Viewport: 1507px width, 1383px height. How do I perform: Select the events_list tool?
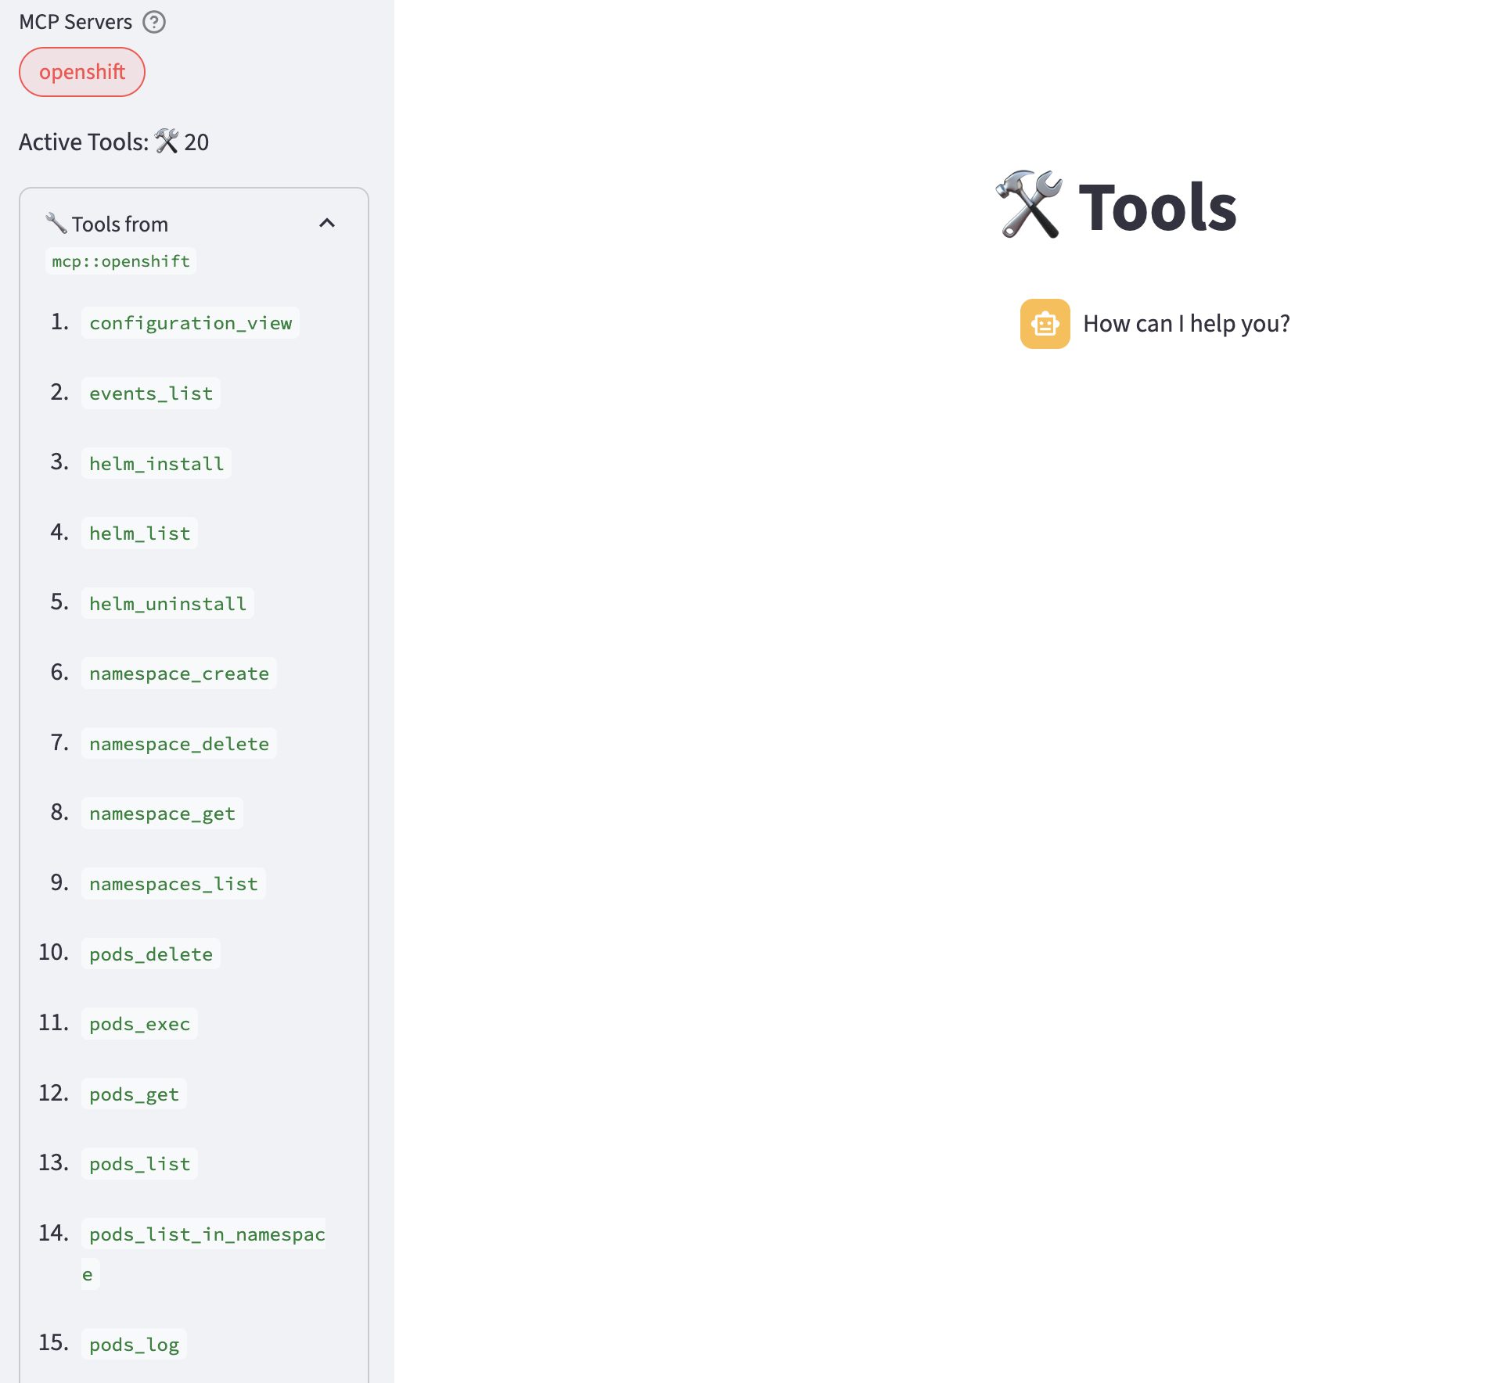click(x=149, y=393)
